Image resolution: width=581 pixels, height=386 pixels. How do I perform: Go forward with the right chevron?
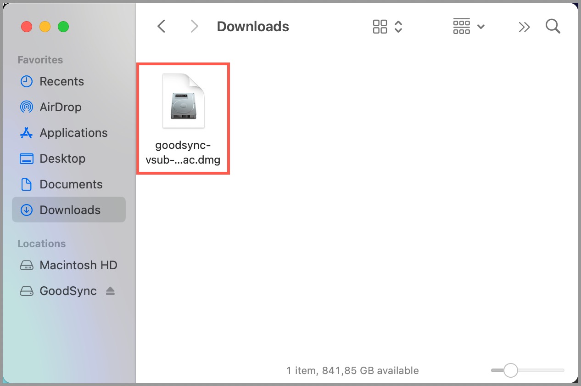click(x=195, y=26)
